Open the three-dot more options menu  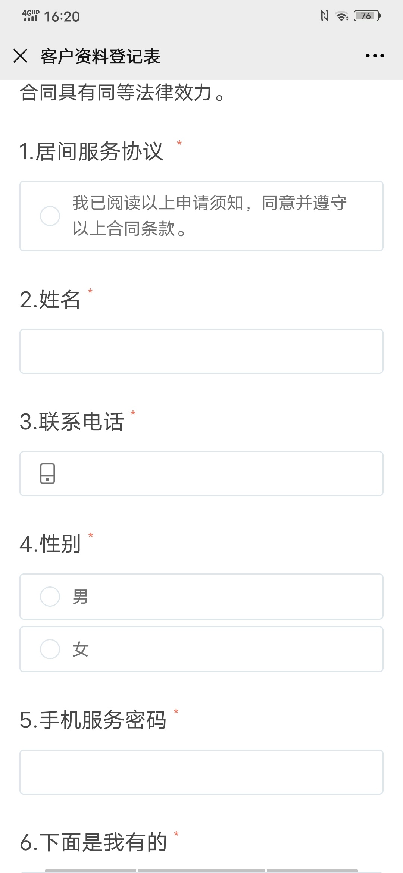point(375,56)
